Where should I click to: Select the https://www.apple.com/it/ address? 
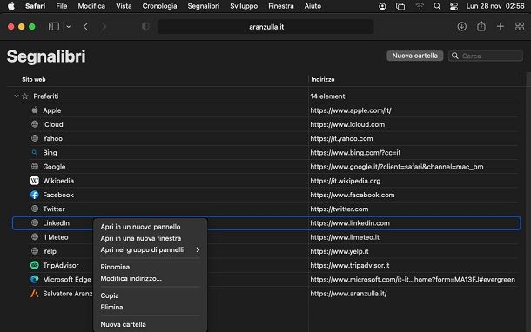[351, 110]
